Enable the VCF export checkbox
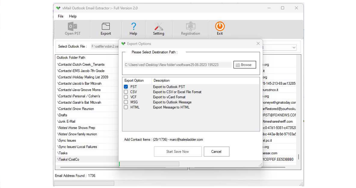356x188 pixels. (x=126, y=97)
